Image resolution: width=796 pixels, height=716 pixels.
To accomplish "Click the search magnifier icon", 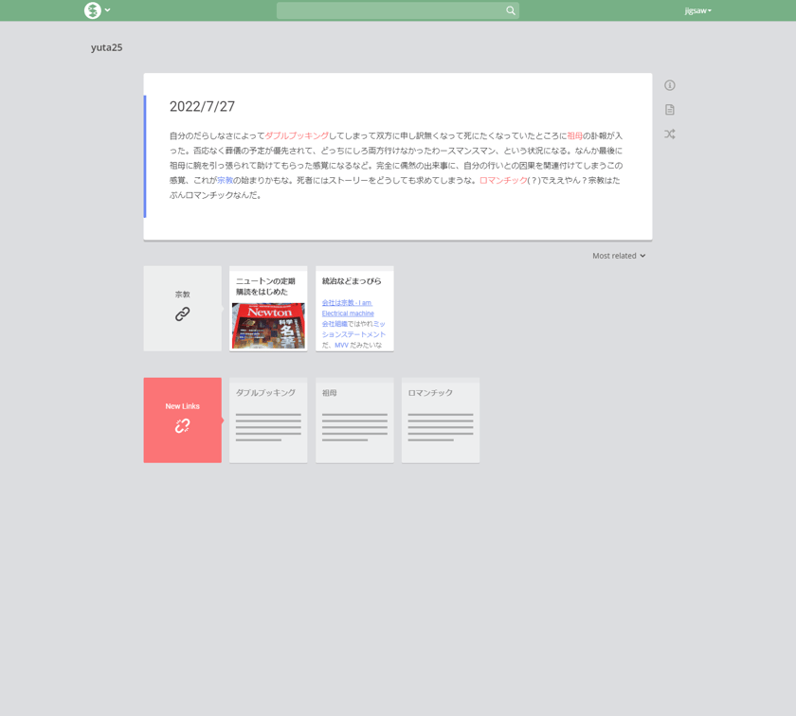I will [x=510, y=10].
